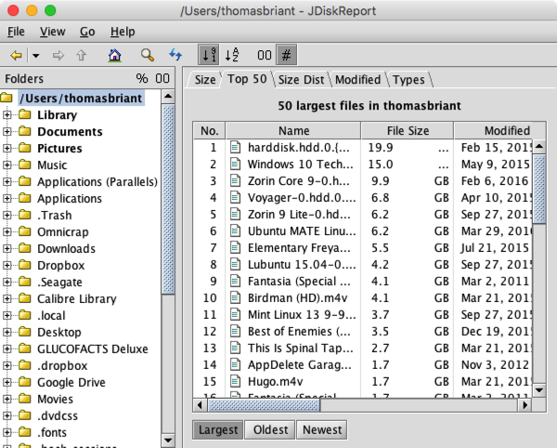This screenshot has height=448, width=557.
Task: Toggle show file sizes 00 toolbar button
Action: [x=265, y=55]
